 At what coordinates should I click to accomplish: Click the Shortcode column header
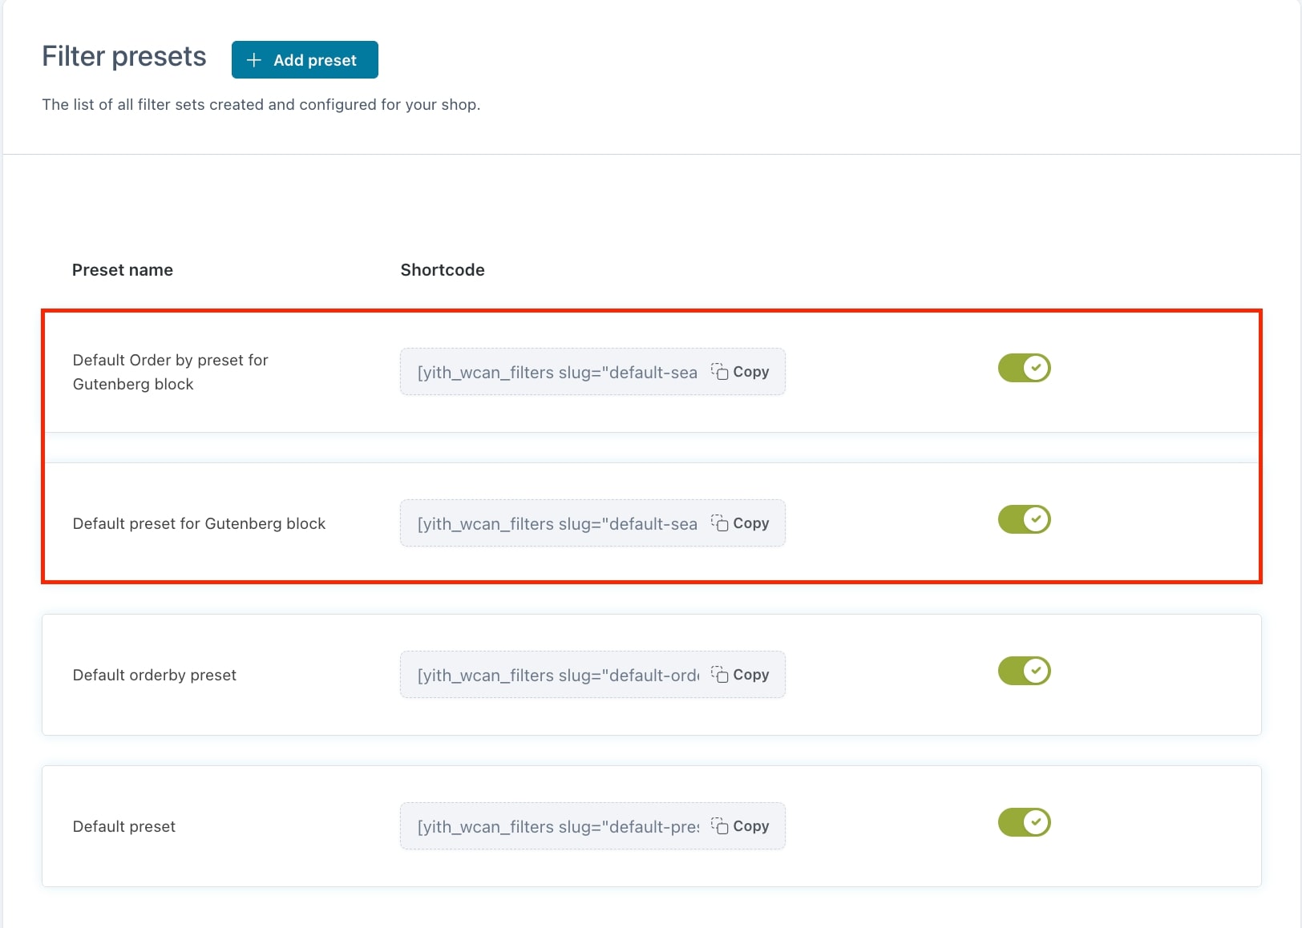tap(443, 270)
